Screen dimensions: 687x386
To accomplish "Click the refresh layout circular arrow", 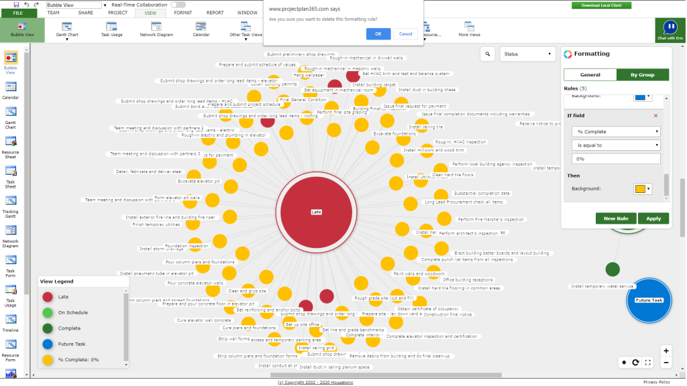I will point(636,363).
